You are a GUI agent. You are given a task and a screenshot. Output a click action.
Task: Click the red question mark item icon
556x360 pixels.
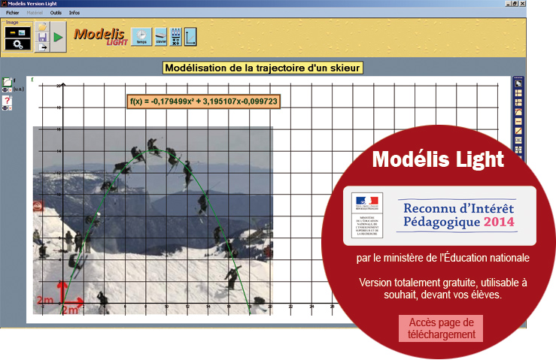(x=7, y=100)
